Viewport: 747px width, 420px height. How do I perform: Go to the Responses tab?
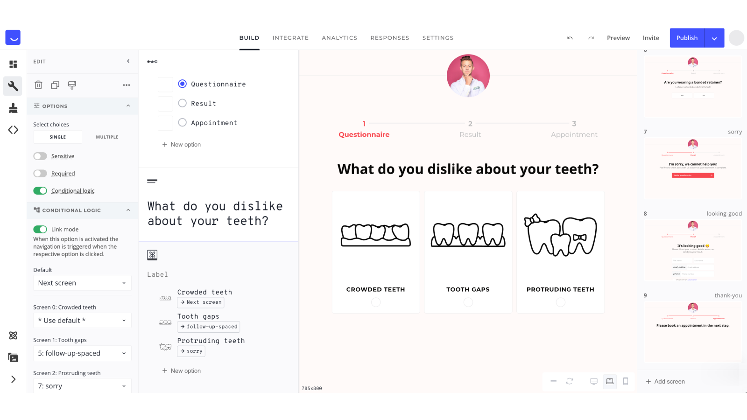coord(390,38)
